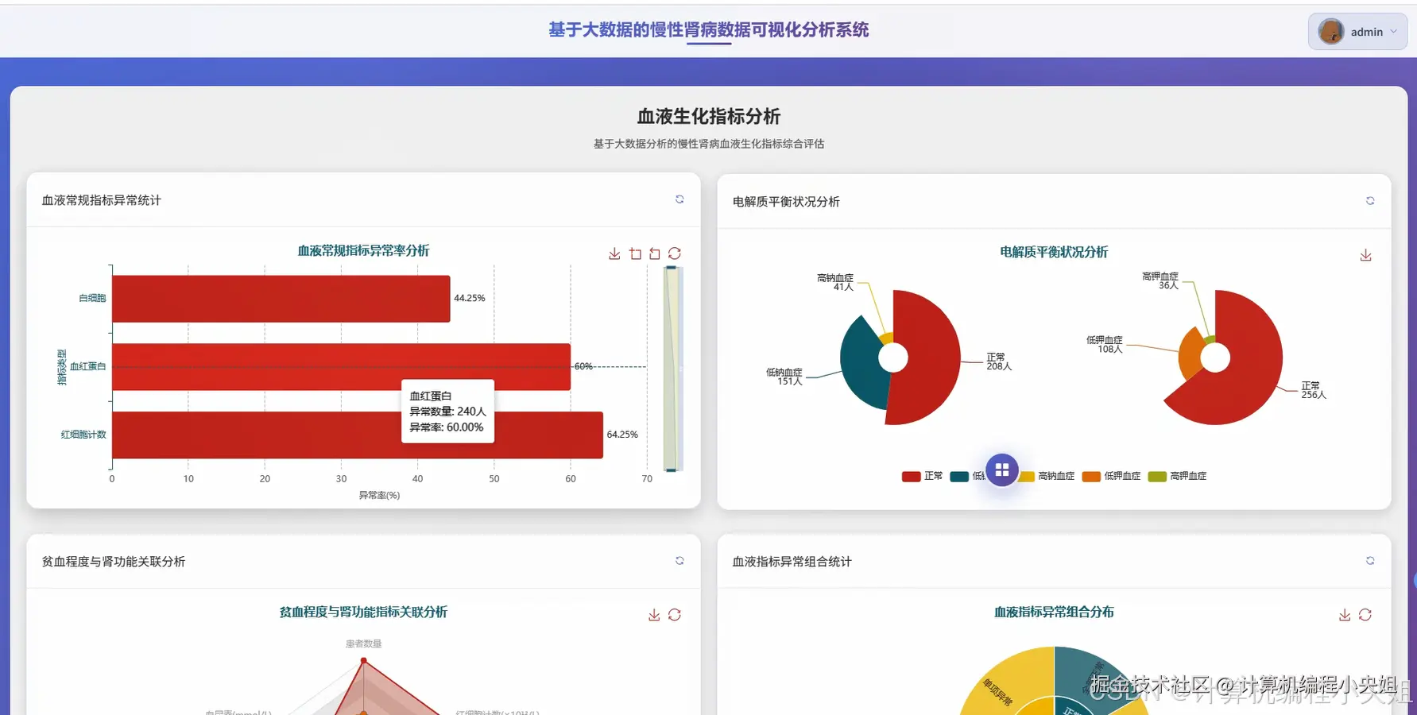Click the zoom reset icon on the bar chart
This screenshot has height=715, width=1417.
(x=675, y=253)
